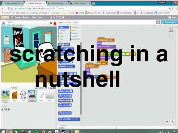Select the Lisää lohkoja category
178x133 pixels.
coord(75,39)
